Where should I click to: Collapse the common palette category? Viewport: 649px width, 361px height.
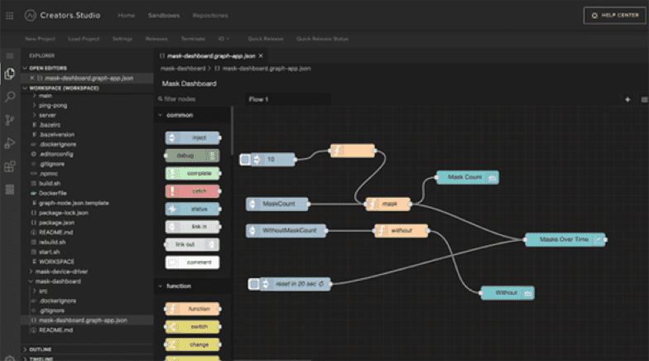tap(159, 115)
